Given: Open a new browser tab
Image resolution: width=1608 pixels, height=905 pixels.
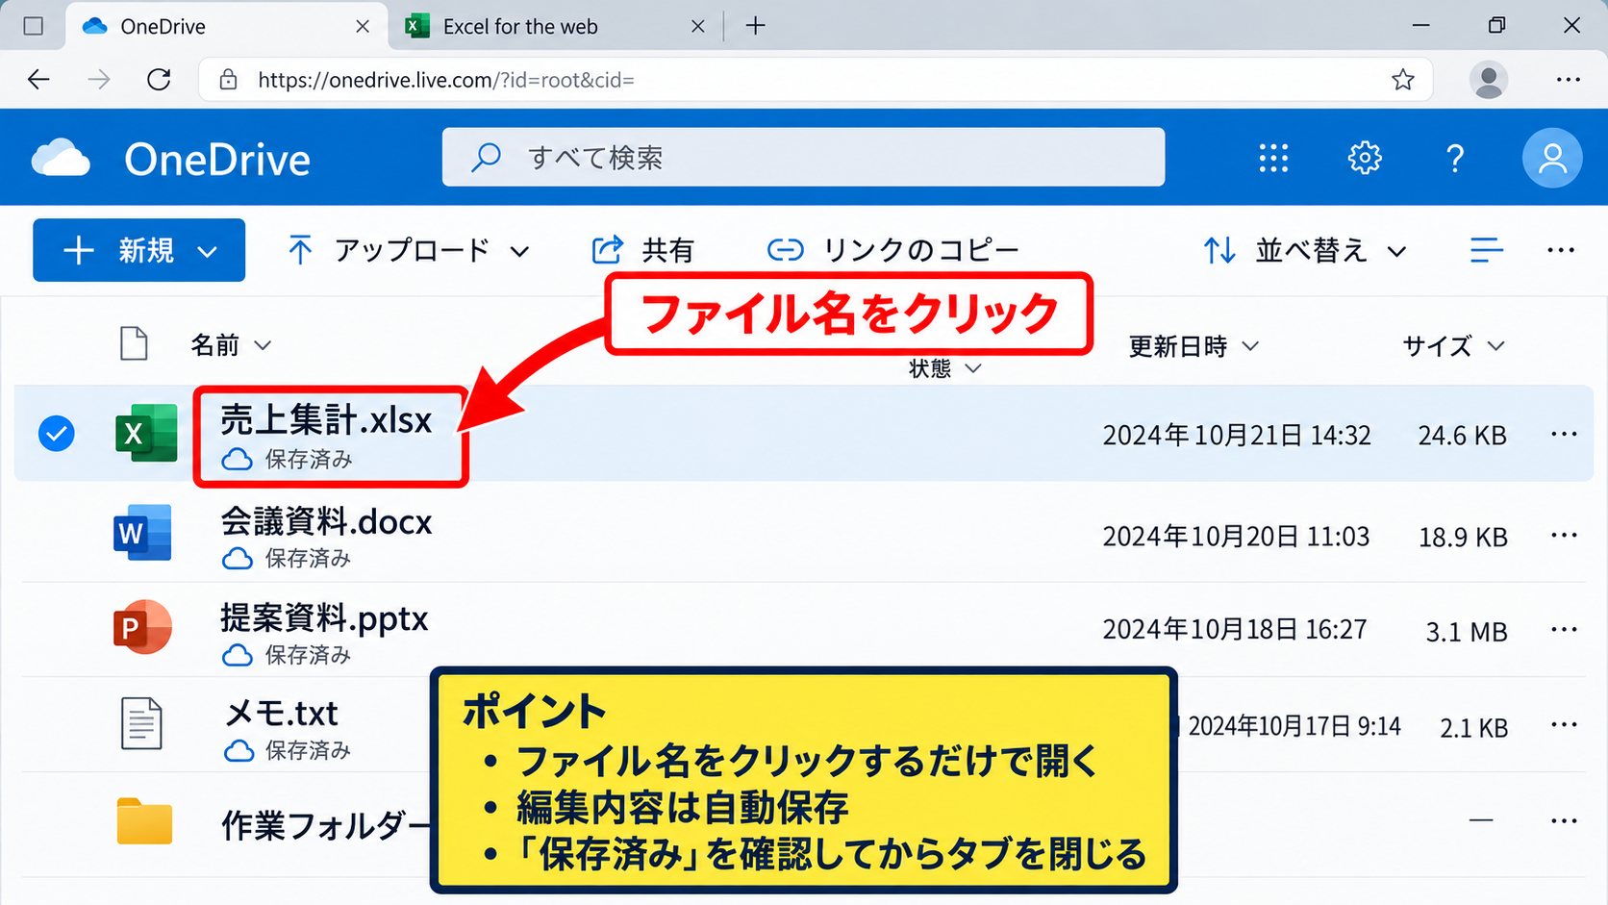Looking at the screenshot, I should (x=756, y=26).
